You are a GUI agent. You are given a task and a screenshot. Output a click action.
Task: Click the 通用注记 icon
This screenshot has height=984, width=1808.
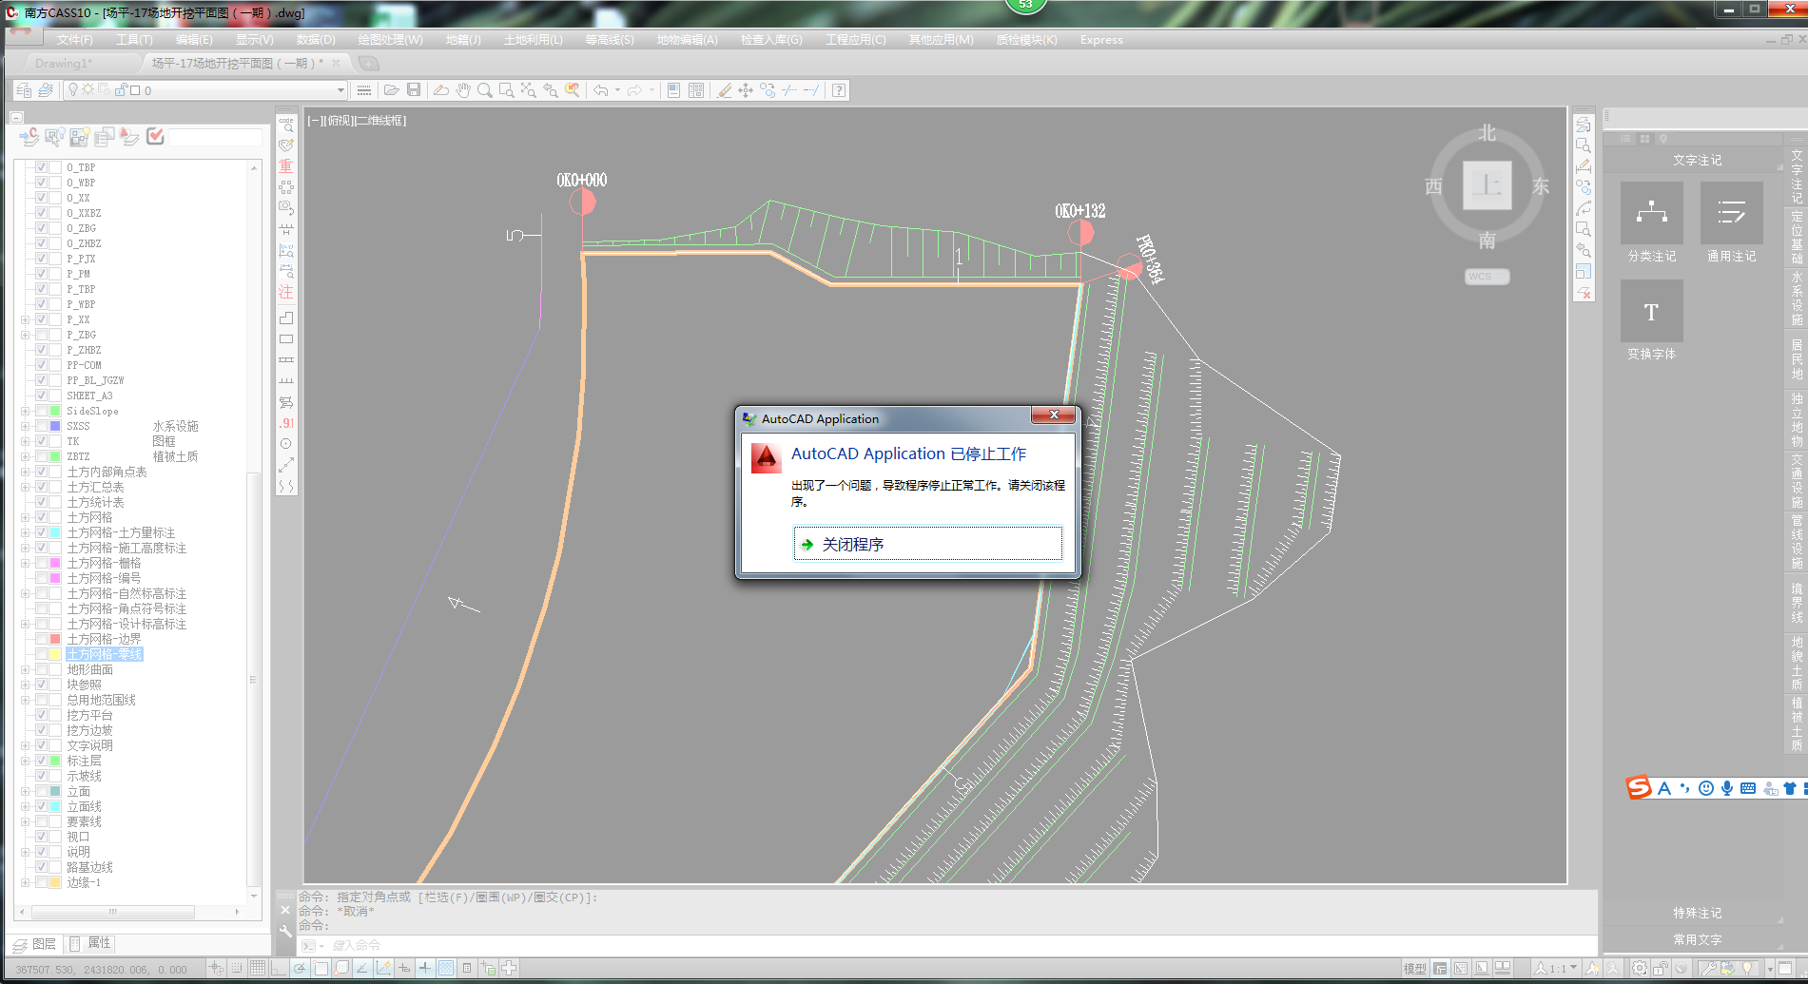coord(1731,214)
